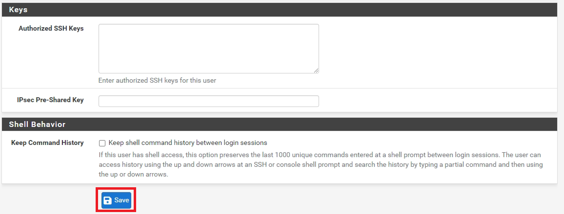Focus the Authorized SSH Keys text area
Viewport: 564px width, 214px height.
[x=209, y=49]
